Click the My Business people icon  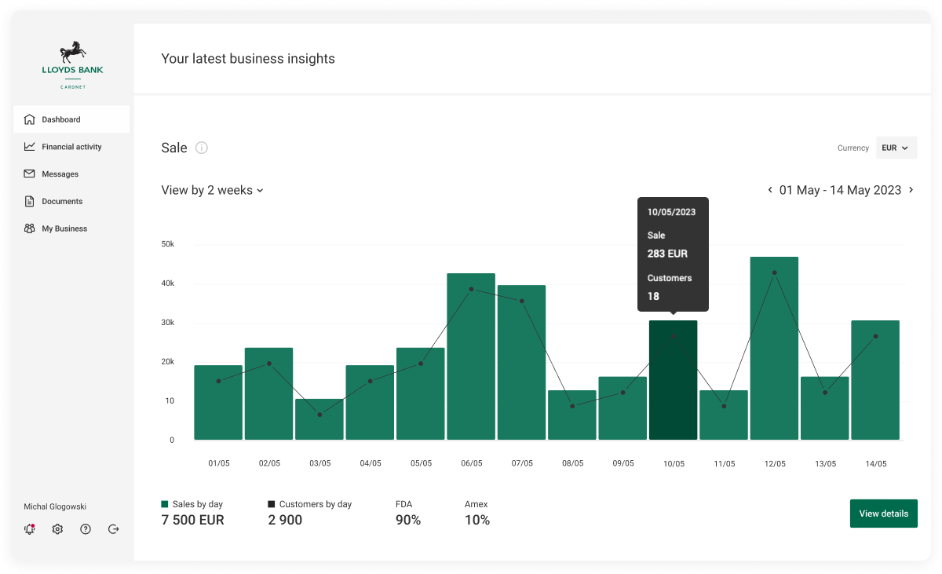click(30, 229)
